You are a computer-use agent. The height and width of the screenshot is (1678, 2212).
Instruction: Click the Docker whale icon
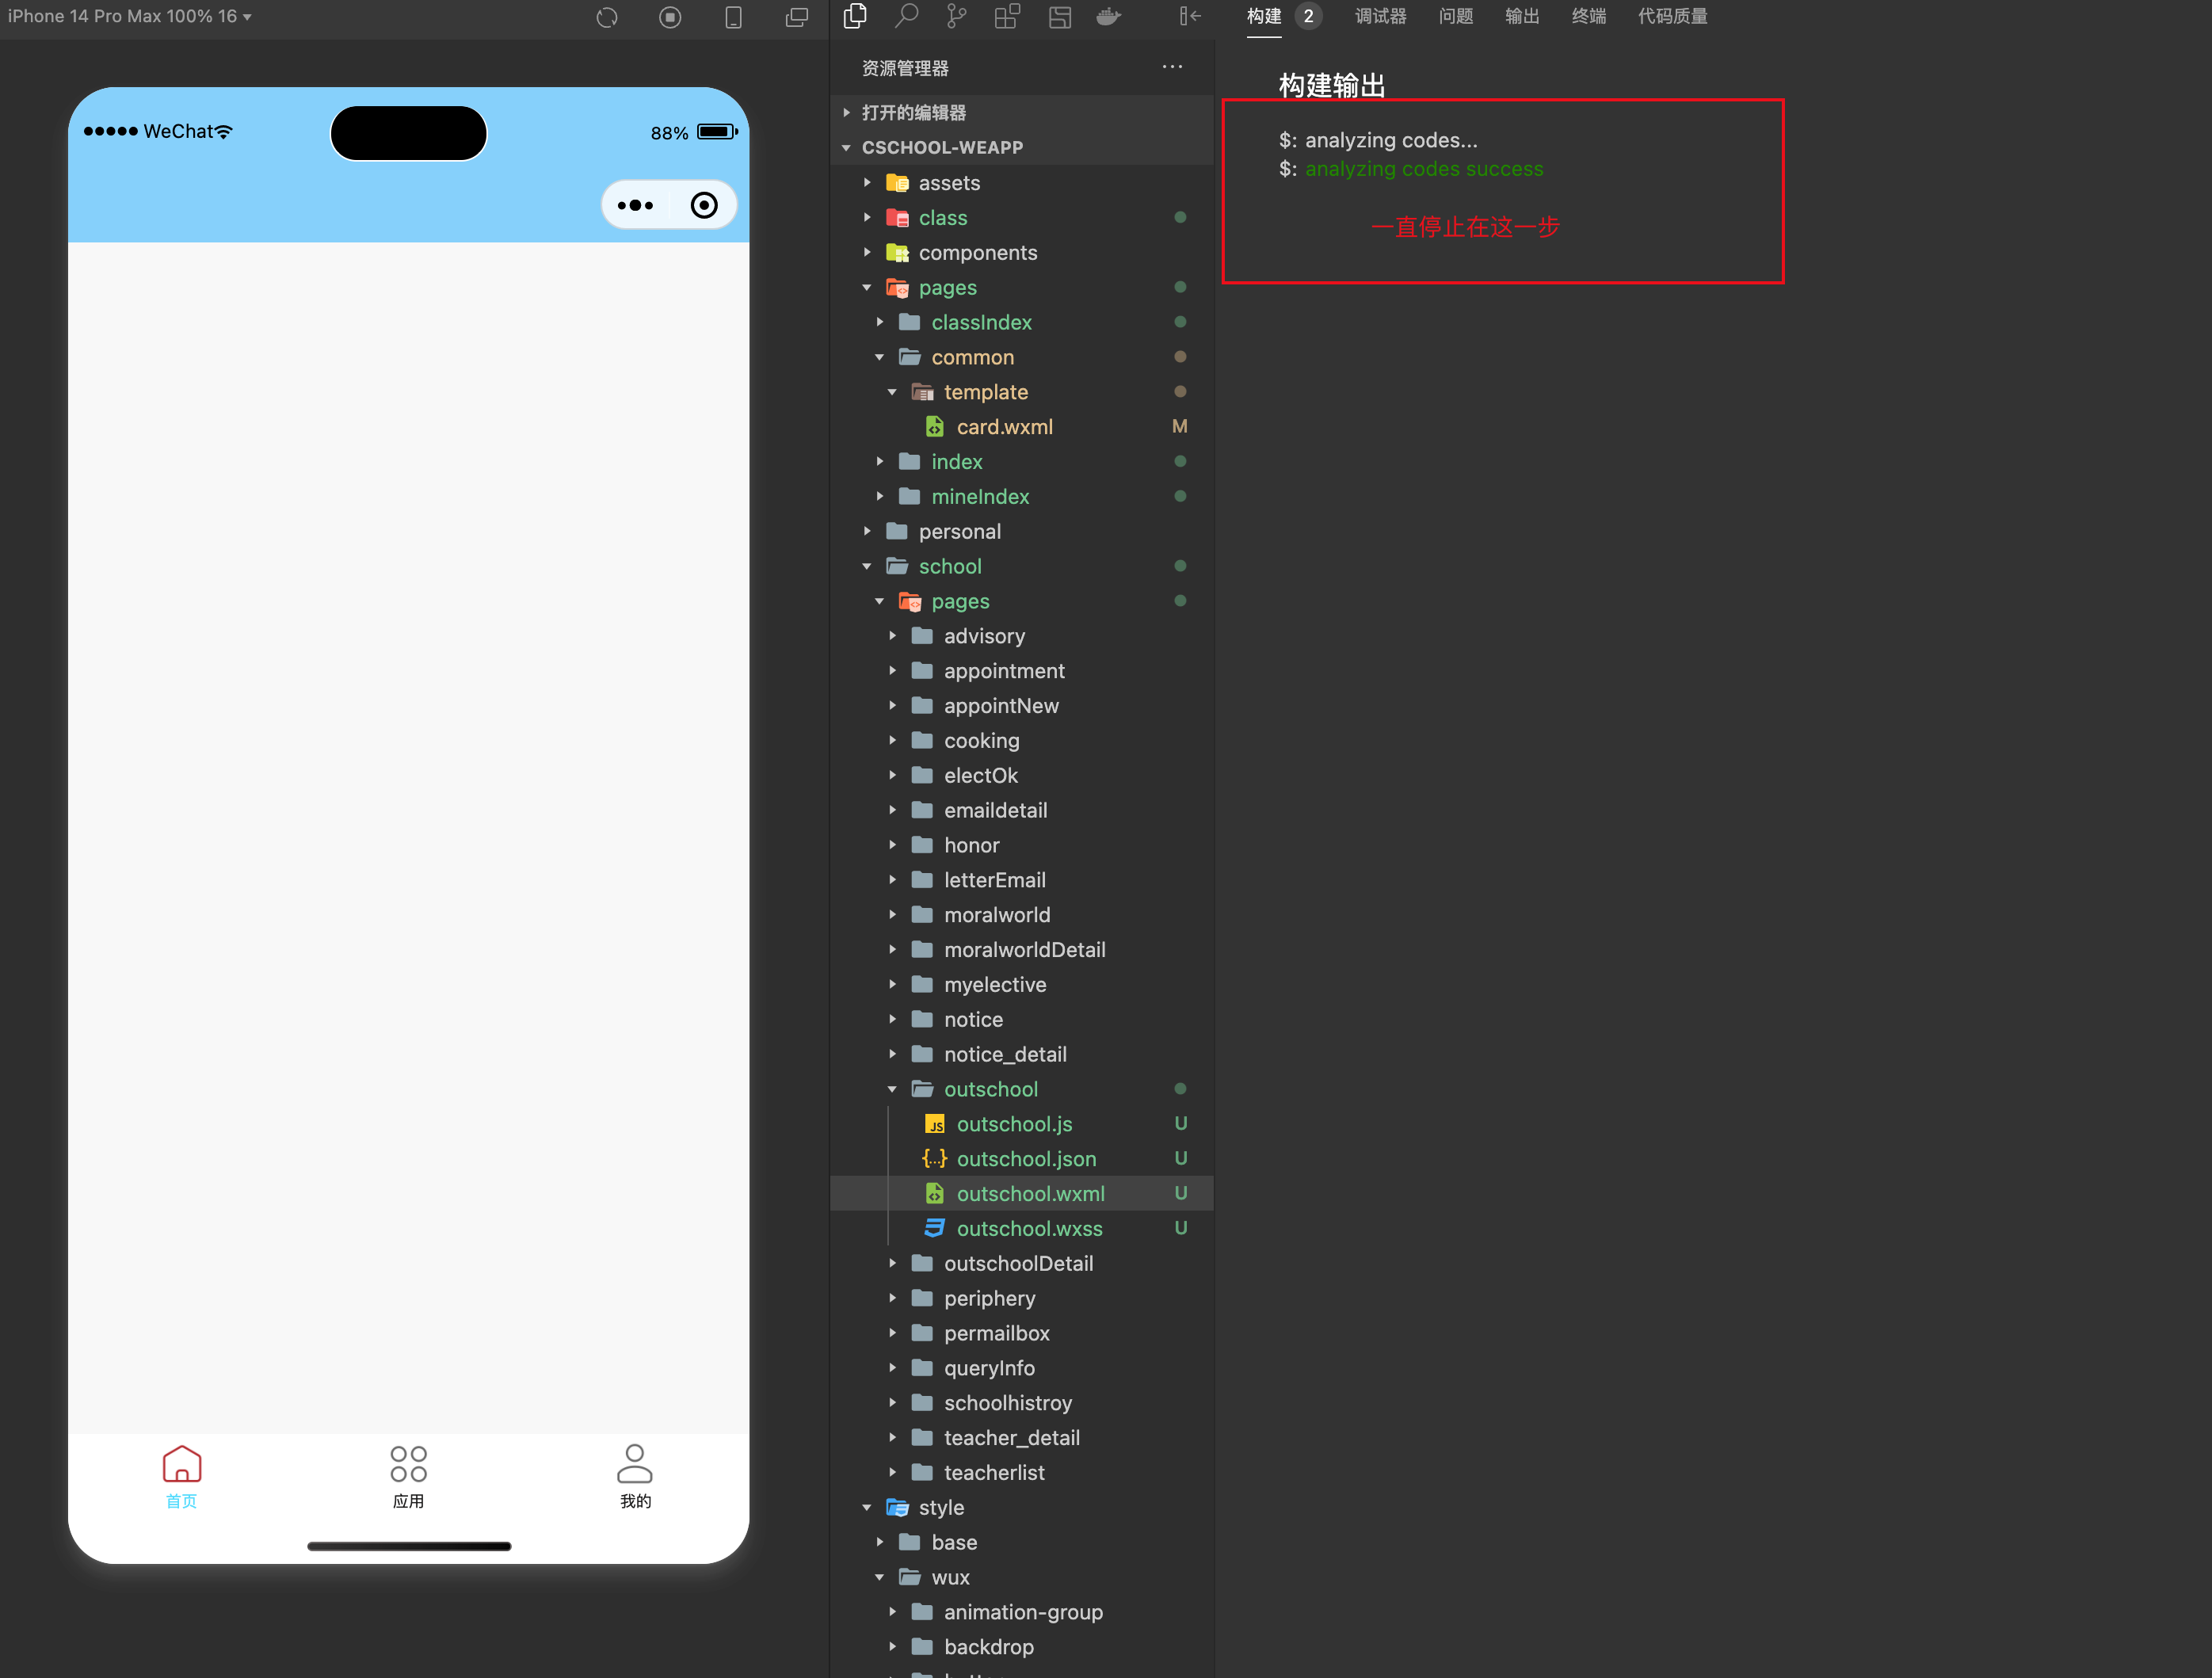[1109, 16]
